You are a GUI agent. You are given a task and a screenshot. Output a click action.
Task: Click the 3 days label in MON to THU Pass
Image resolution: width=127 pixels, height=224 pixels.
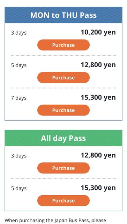point(19,33)
